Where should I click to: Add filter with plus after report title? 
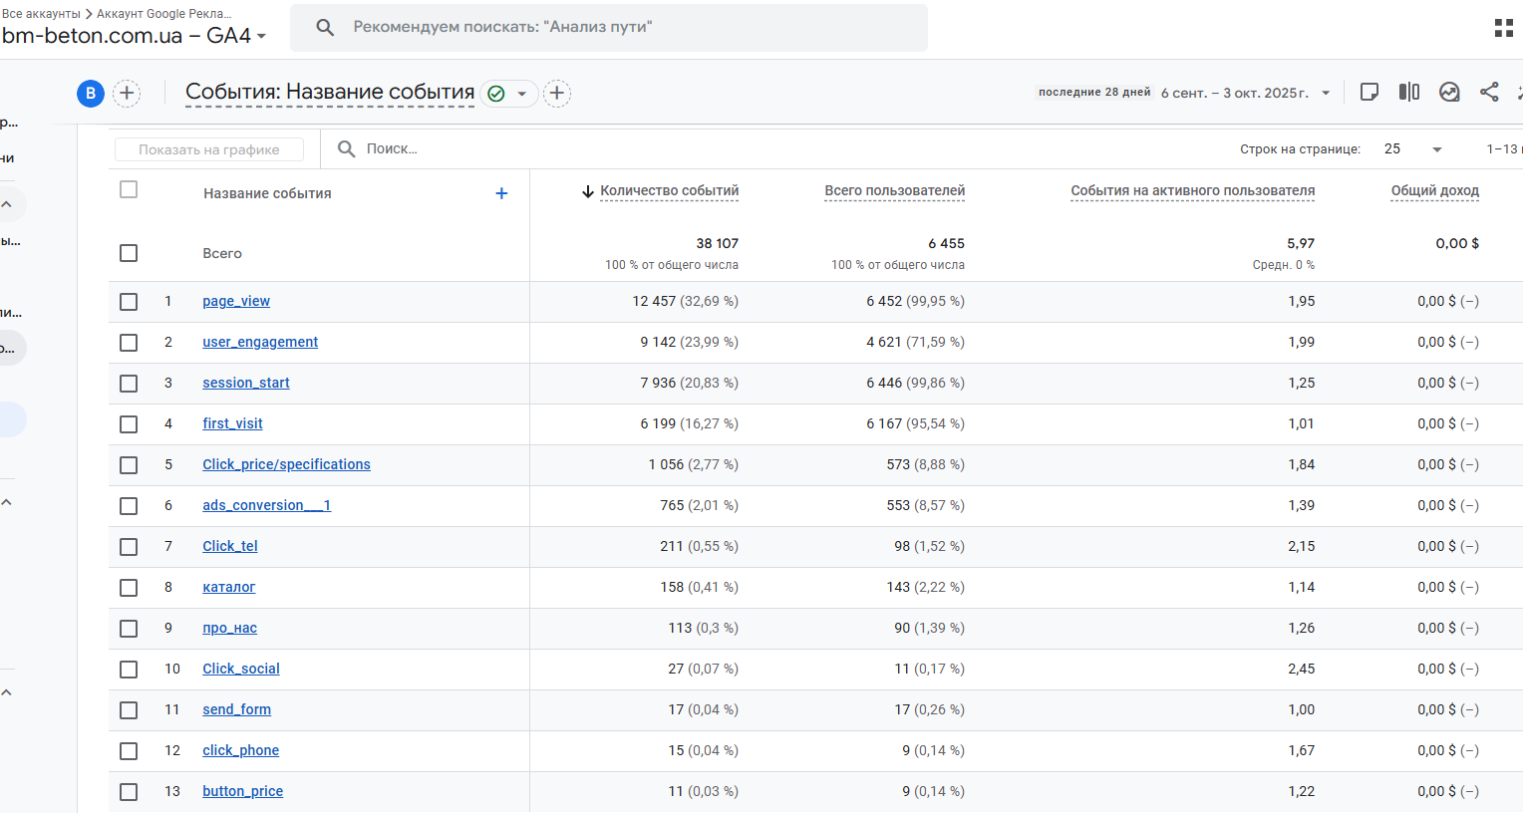(x=557, y=94)
